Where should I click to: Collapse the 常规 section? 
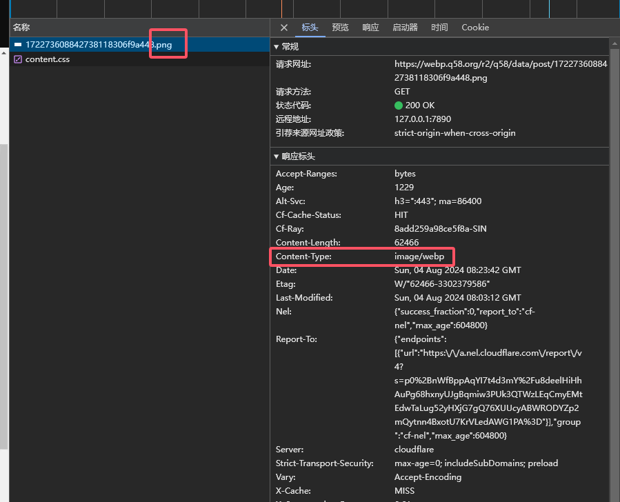click(286, 47)
